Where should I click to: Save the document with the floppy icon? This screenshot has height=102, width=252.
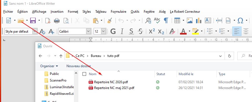coord(33,20)
